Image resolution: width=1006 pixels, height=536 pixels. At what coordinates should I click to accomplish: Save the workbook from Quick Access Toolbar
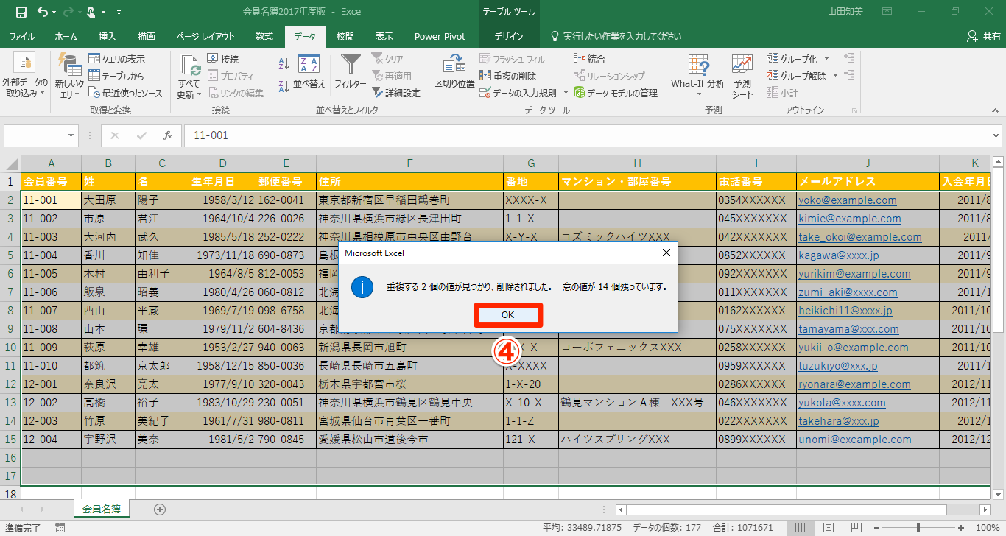pyautogui.click(x=21, y=12)
